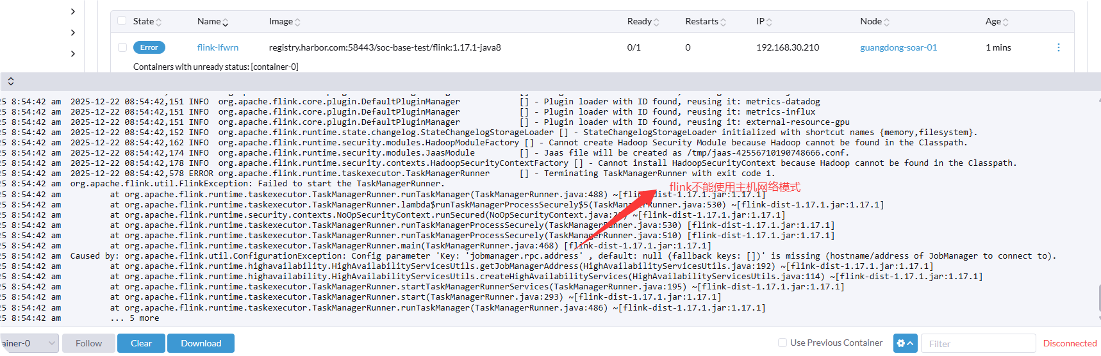Open log settings gear menu

point(906,343)
